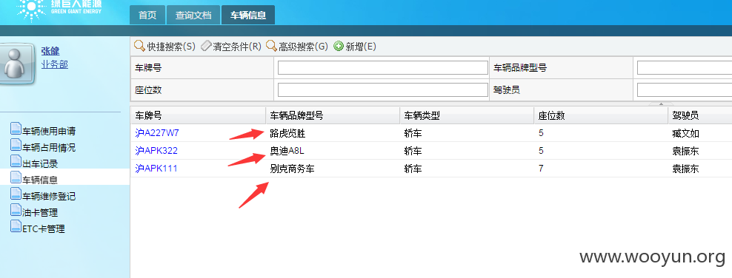
Task: Open 出车记录 in the sidebar
Action: coord(40,164)
